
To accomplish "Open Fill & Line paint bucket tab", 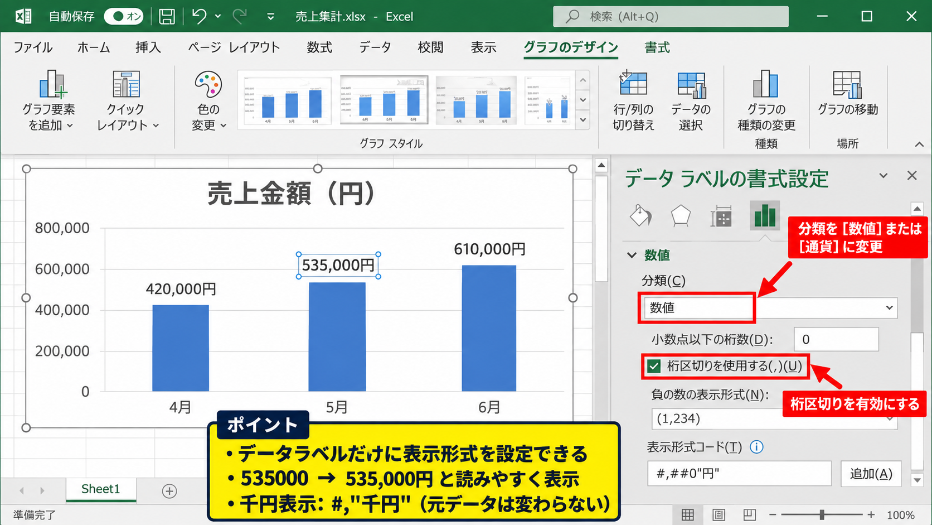I will [640, 215].
